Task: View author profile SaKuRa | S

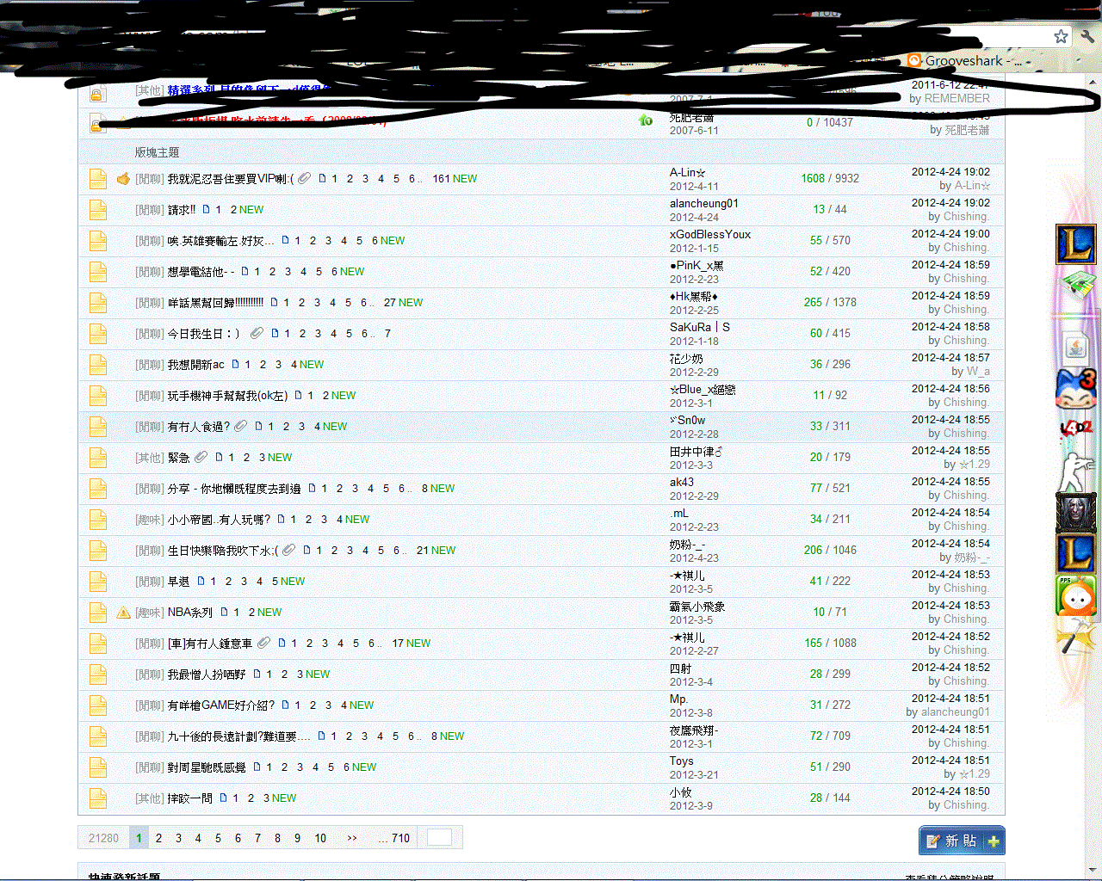Action: 700,327
